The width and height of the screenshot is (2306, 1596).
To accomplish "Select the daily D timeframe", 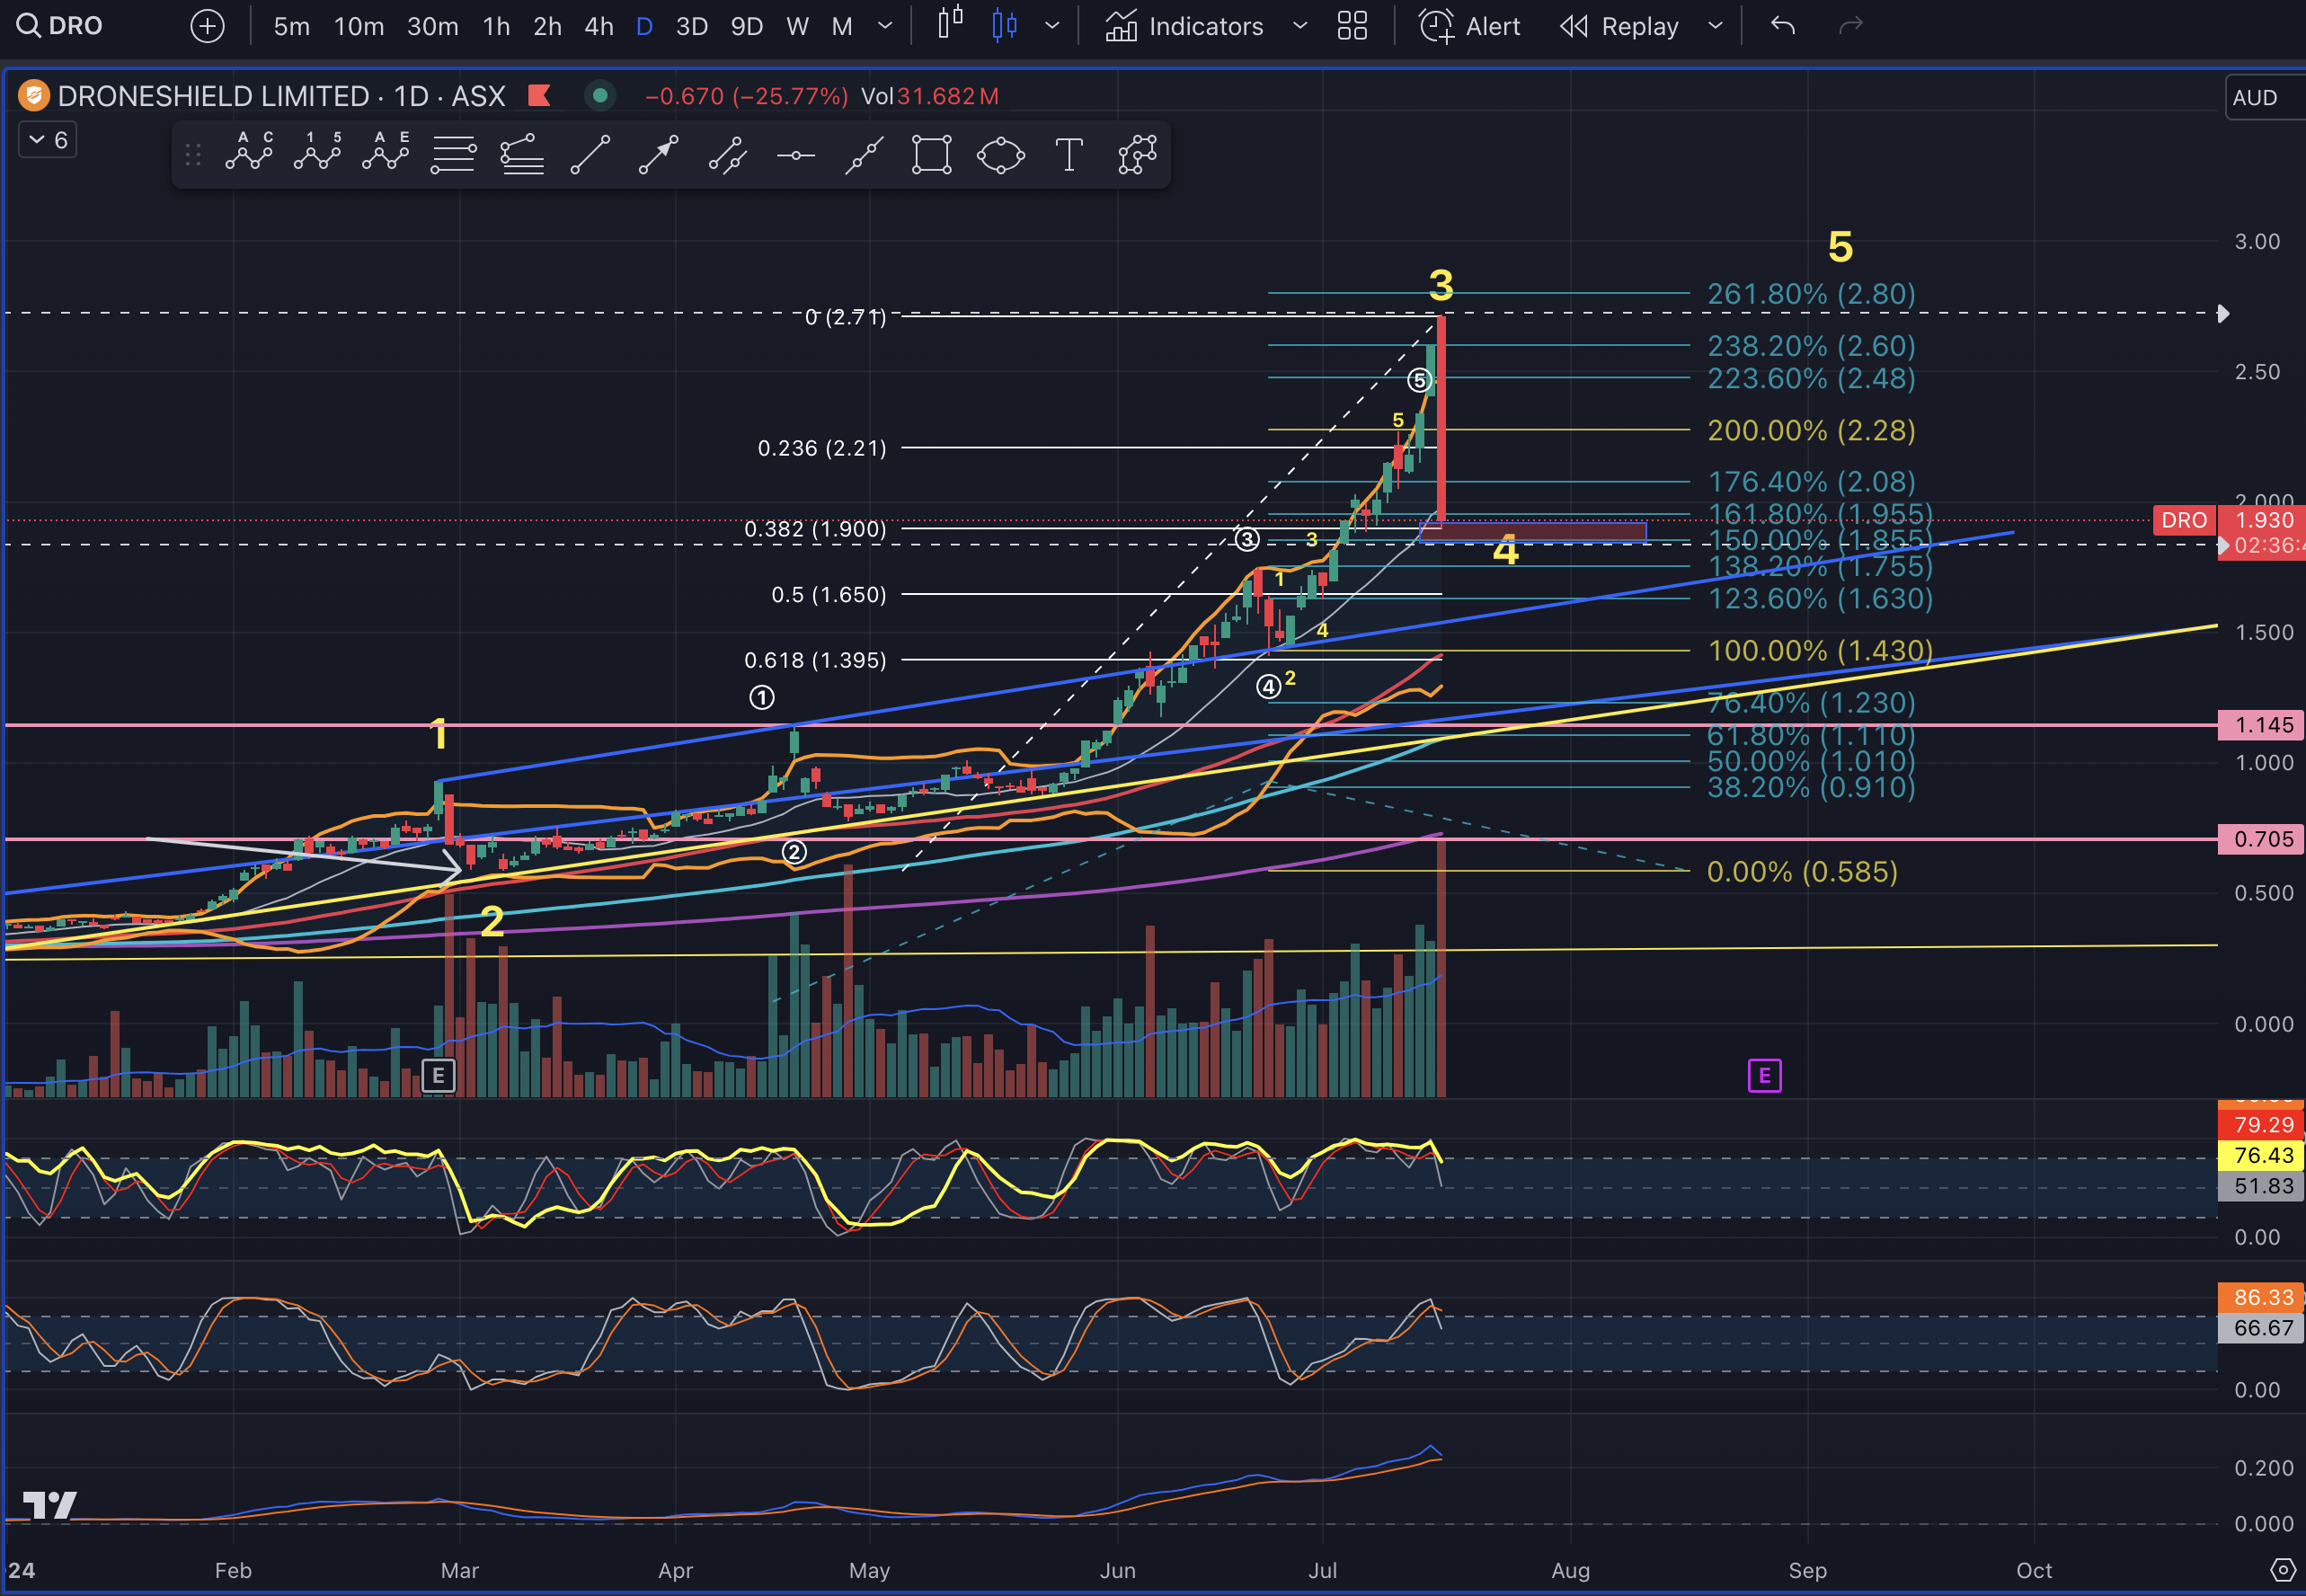I will tap(645, 26).
